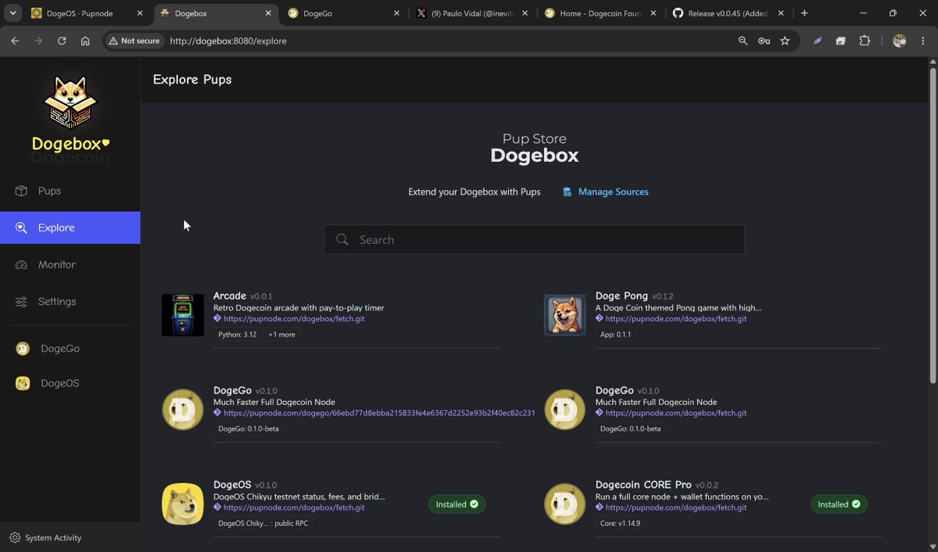
Task: Switch to the Paulo Vidal X browser tab
Action: coord(472,13)
